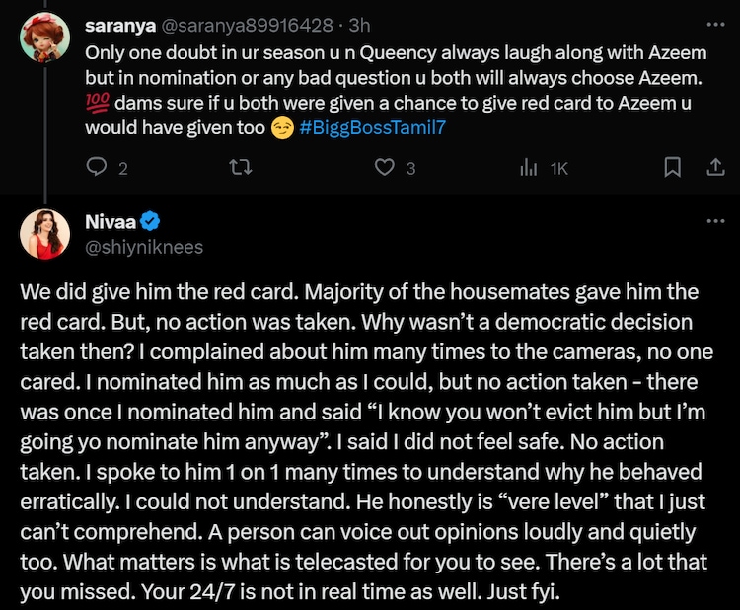Visit Nivaa's profile via her name
This screenshot has height=610, width=740.
[x=110, y=221]
